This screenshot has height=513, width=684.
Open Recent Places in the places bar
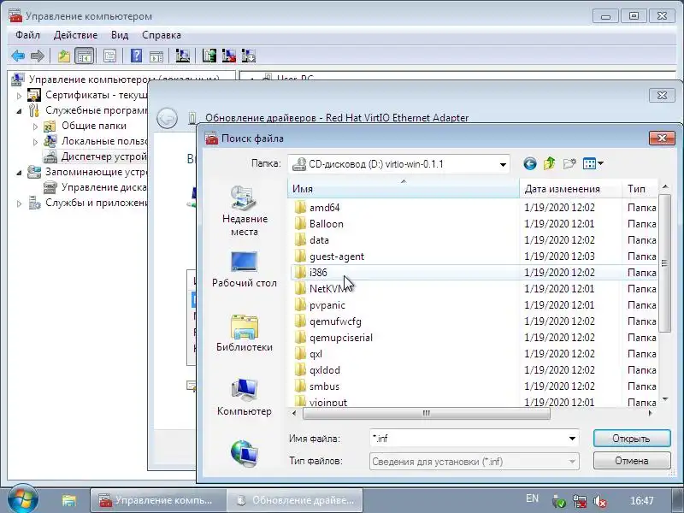244,211
